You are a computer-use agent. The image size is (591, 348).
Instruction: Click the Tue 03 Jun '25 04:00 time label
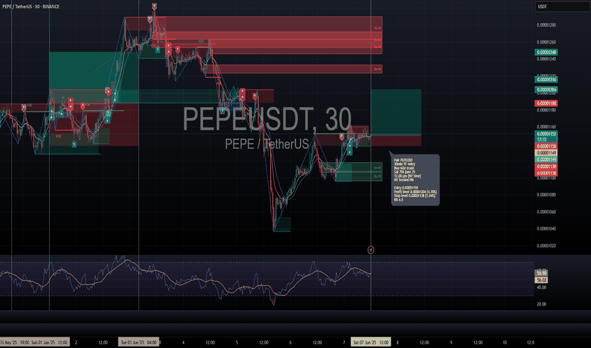click(x=139, y=342)
